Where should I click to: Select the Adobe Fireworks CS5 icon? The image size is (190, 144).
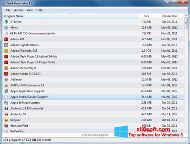point(6,50)
